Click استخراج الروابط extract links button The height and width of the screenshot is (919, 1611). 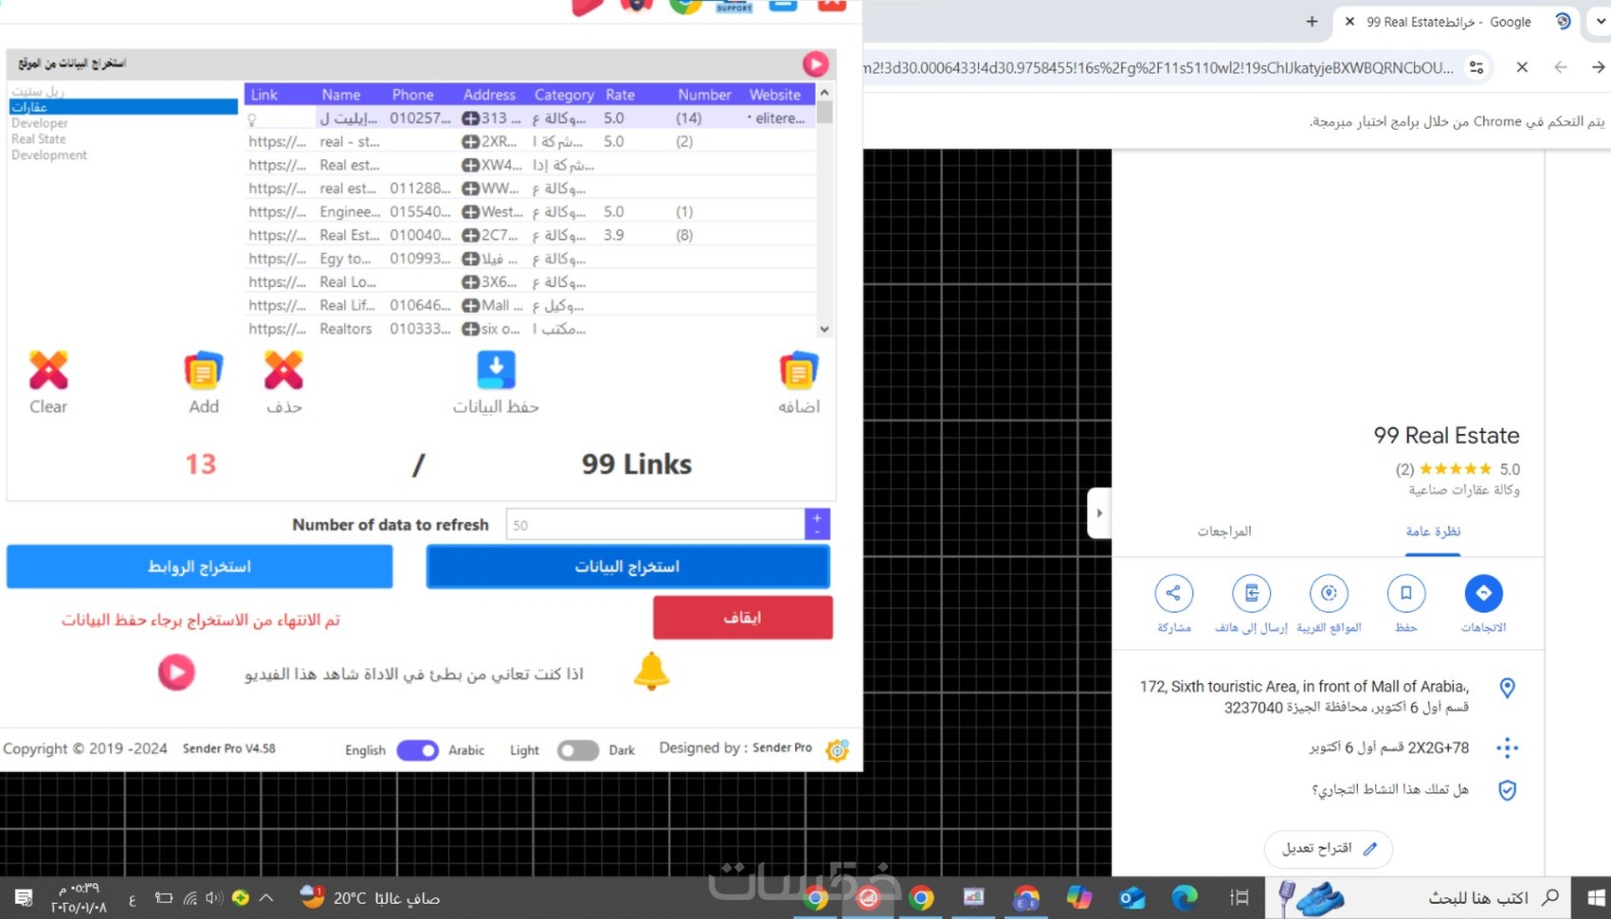[x=200, y=567]
